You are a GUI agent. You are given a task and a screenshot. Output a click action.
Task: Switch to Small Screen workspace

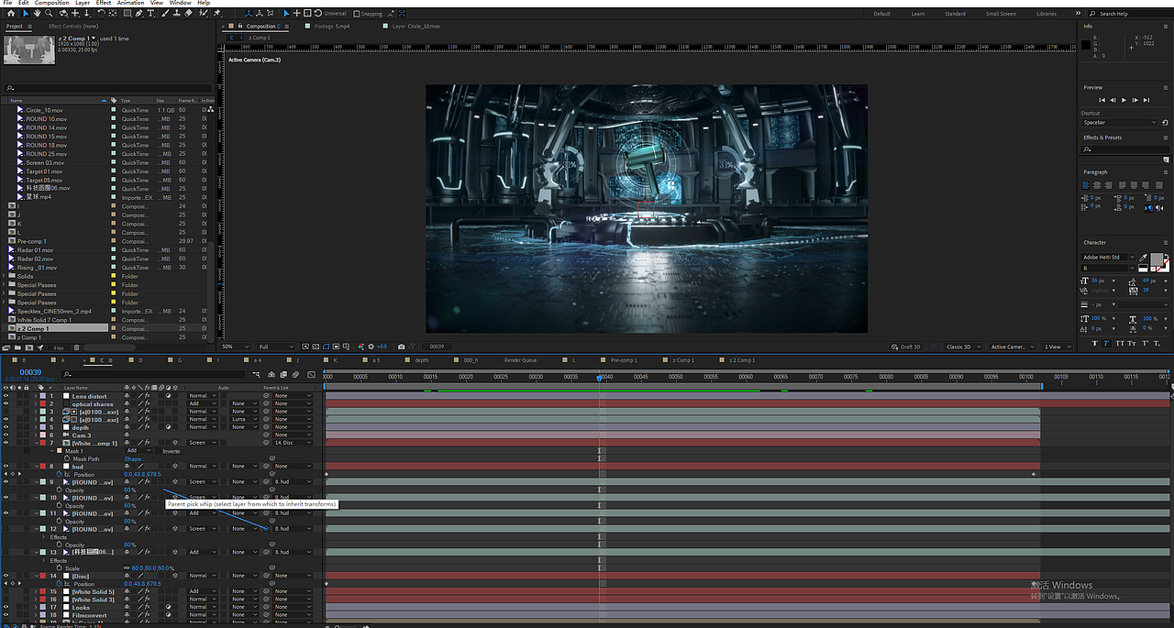pyautogui.click(x=1001, y=14)
